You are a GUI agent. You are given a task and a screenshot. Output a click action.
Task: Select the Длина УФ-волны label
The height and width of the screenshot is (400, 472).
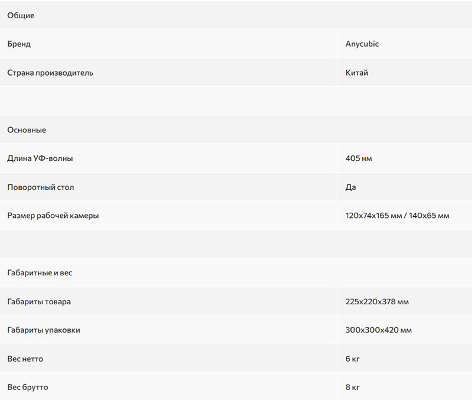(x=40, y=158)
